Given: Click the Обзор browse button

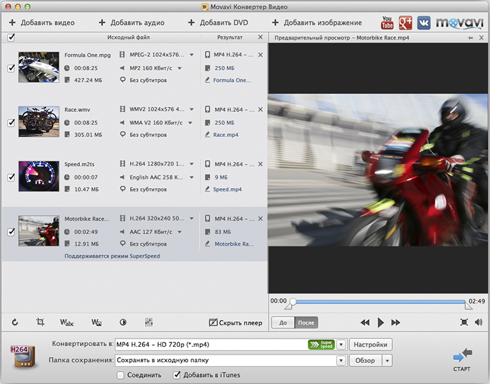Looking at the screenshot, I should tap(365, 360).
